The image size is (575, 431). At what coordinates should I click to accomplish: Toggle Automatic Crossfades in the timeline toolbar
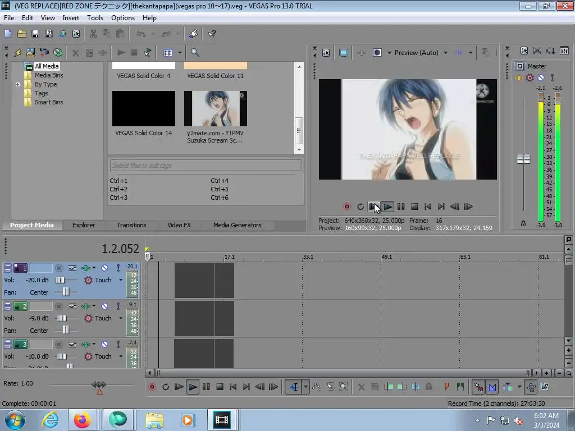[492, 387]
